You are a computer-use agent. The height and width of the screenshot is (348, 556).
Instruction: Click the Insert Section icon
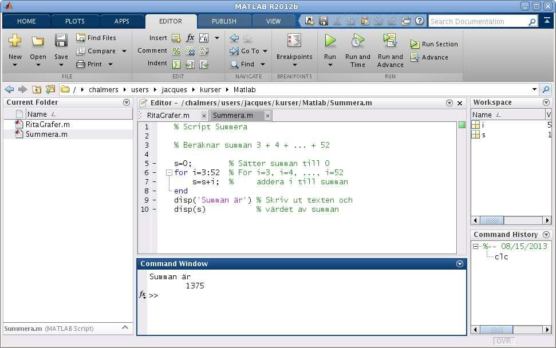(x=176, y=38)
